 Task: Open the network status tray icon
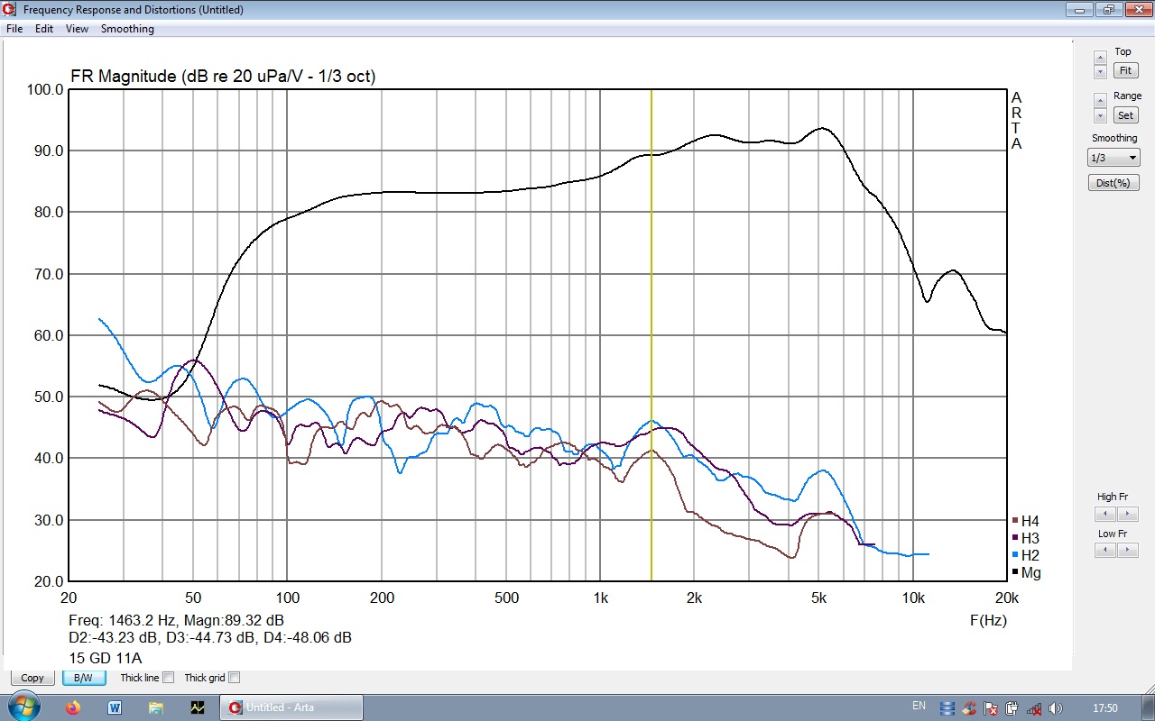click(x=1034, y=707)
